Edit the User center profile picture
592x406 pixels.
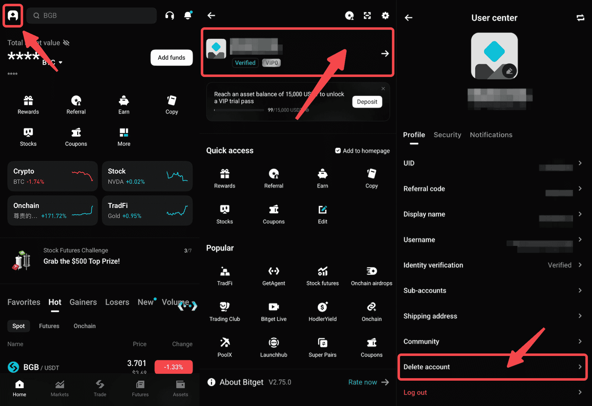(509, 71)
